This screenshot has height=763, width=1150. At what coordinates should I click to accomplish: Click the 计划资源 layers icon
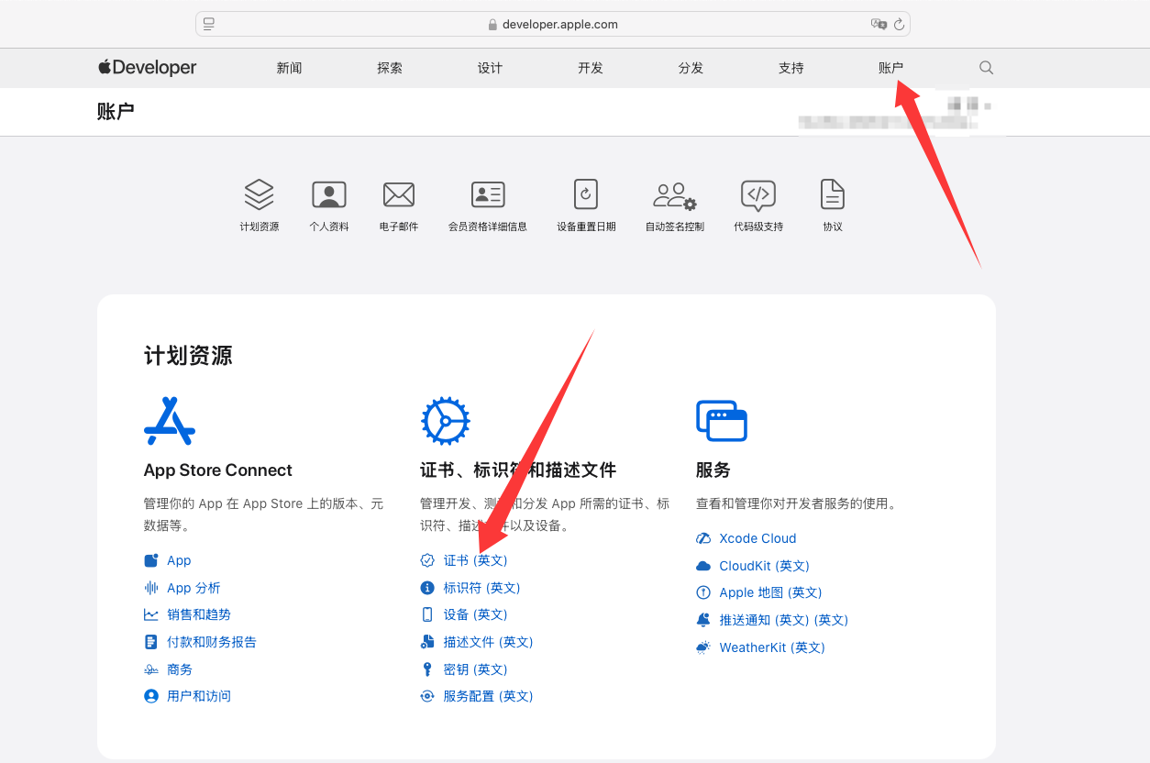click(x=260, y=194)
